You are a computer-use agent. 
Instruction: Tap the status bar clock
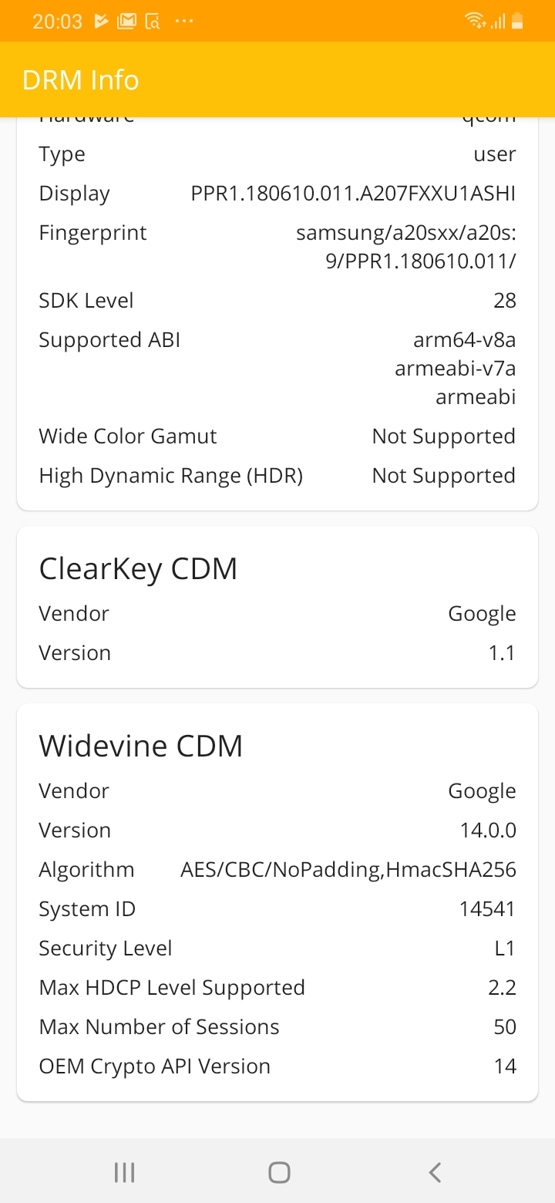(57, 22)
